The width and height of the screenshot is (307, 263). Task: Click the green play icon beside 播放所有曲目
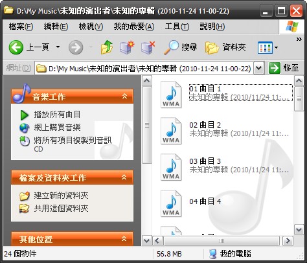pyautogui.click(x=25, y=115)
